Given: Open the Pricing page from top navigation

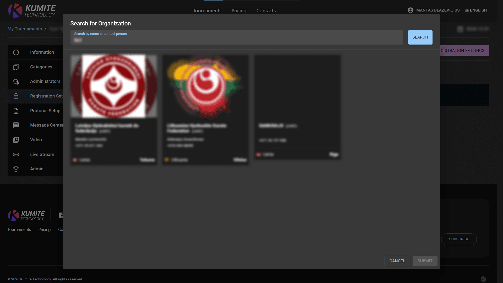Looking at the screenshot, I should 239,10.
